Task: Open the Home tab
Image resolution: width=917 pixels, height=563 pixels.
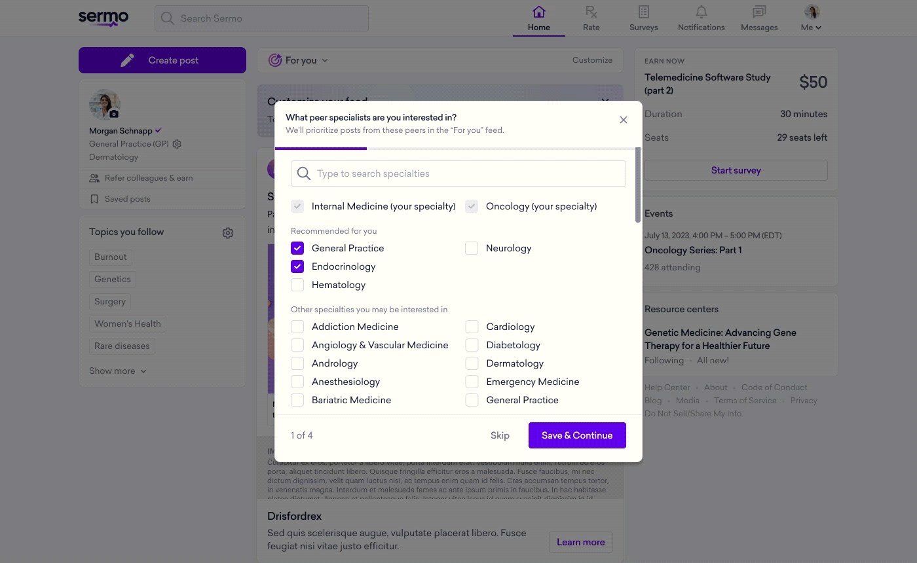Action: (x=539, y=18)
